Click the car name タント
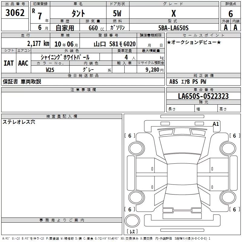This screenshot has height=242, width=242. 78,14
